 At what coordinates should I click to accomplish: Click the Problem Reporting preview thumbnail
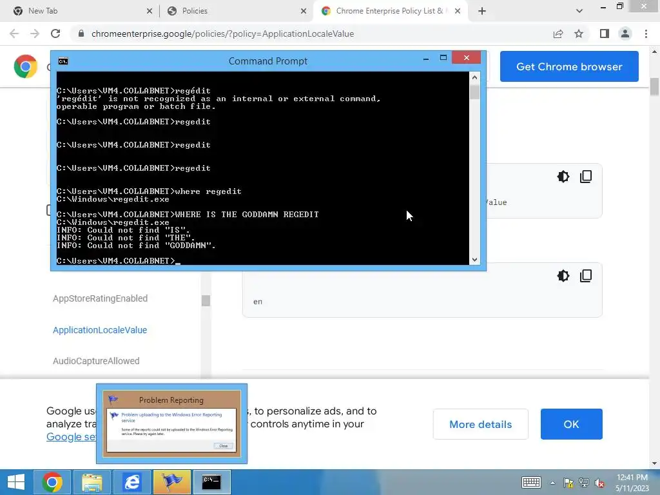coord(171,423)
